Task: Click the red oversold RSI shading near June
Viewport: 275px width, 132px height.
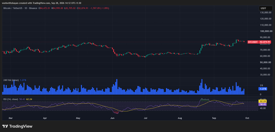Action: (116, 112)
